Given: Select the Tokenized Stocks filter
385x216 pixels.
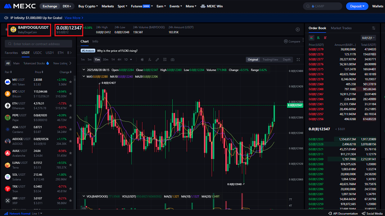Looking at the screenshot, I should pos(36,63).
